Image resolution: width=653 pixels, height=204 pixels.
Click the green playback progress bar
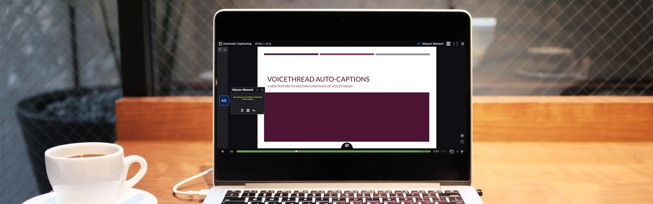pos(333,151)
